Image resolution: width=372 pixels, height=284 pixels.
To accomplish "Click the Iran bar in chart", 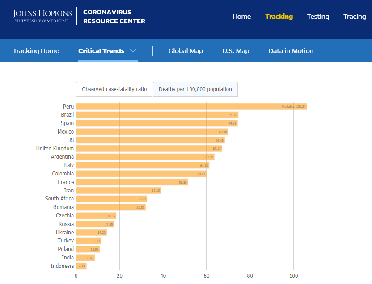I will pyautogui.click(x=118, y=190).
